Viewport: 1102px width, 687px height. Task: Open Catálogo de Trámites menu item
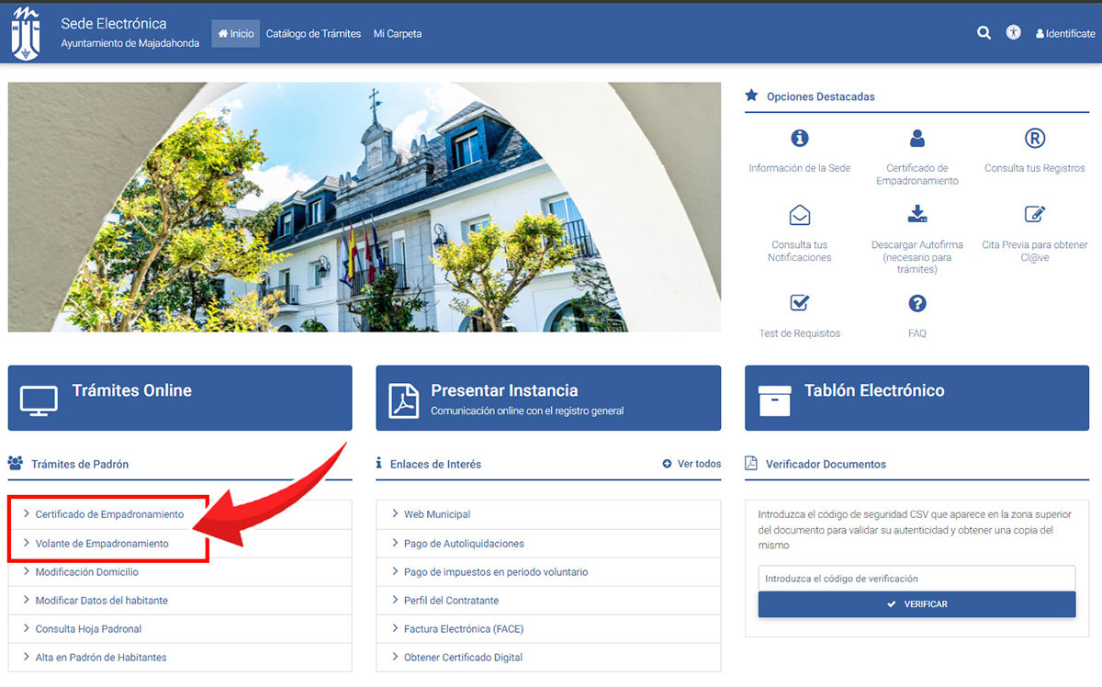point(313,34)
